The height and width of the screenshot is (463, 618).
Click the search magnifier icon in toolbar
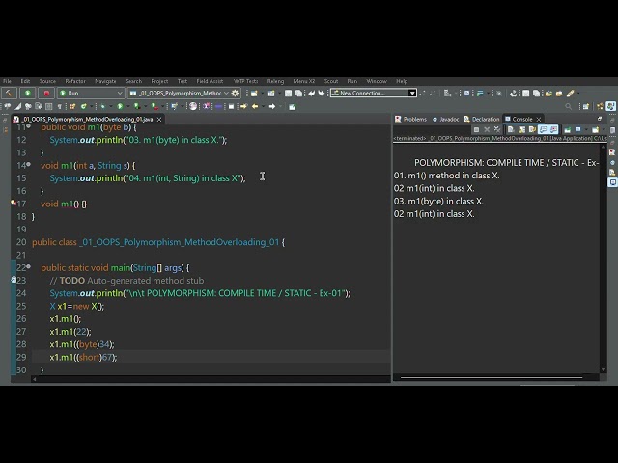click(569, 106)
